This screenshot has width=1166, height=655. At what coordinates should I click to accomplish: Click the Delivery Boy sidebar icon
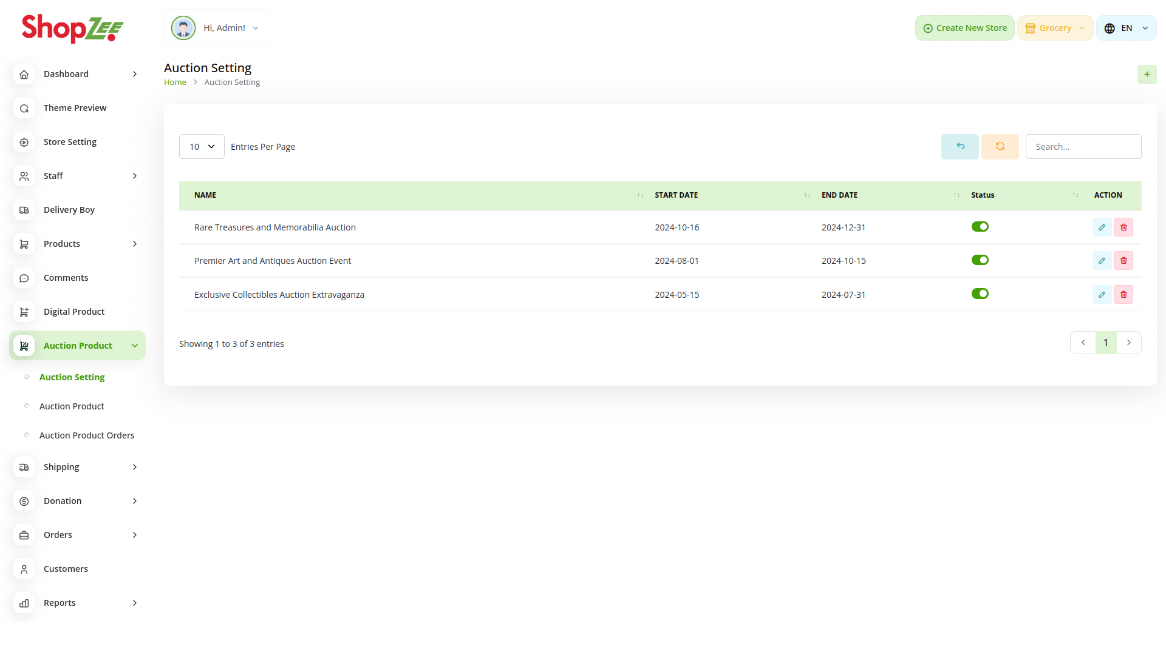[x=24, y=210]
